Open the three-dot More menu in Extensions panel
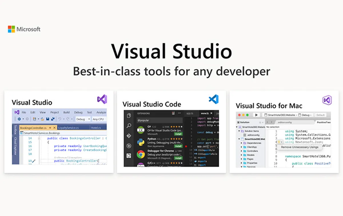Screen dimensions: 343x216 coord(179,113)
